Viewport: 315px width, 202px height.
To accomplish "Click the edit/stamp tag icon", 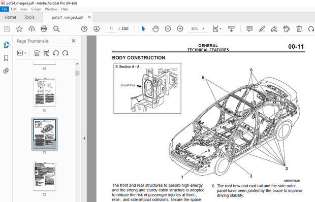I will coord(287,29).
